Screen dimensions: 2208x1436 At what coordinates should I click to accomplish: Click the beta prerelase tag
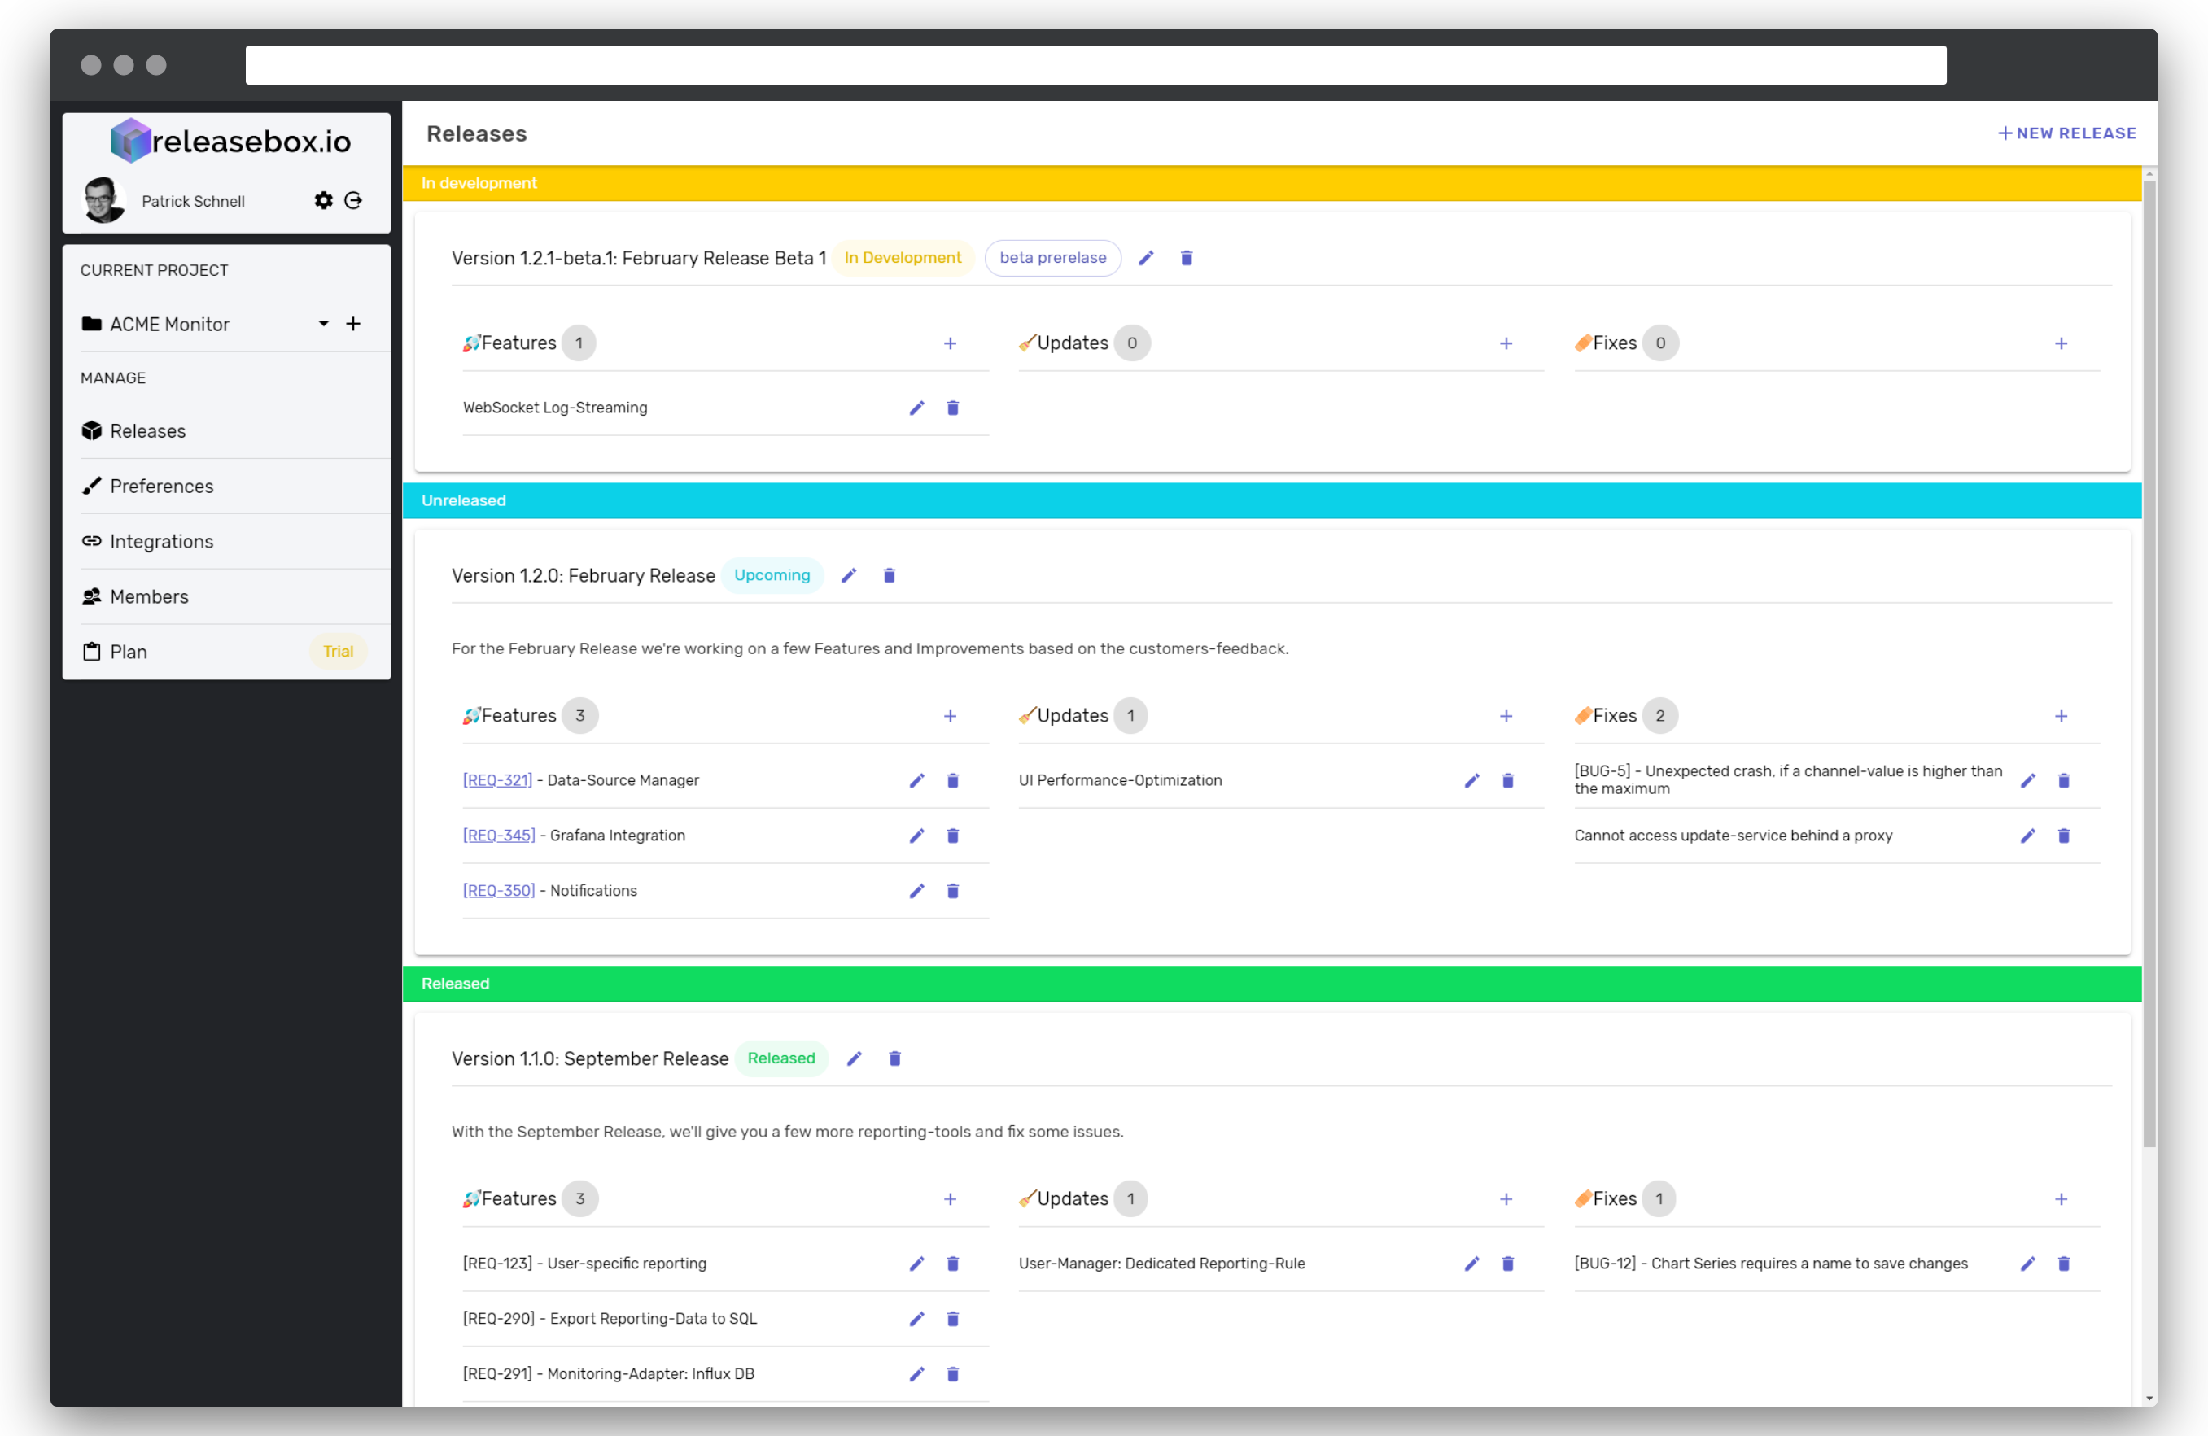[1053, 258]
